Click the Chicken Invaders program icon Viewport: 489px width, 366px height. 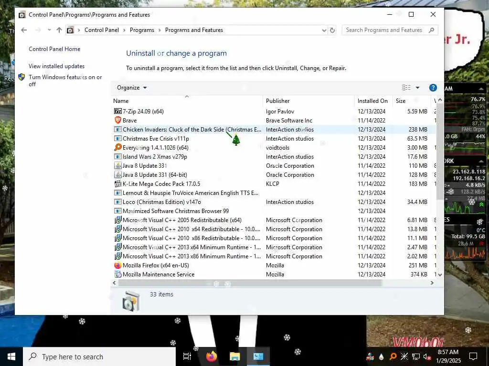(x=117, y=130)
